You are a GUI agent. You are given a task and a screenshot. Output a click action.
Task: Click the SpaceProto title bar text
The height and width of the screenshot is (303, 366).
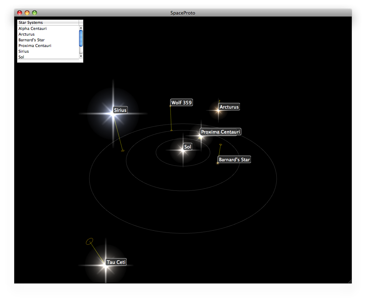(183, 13)
